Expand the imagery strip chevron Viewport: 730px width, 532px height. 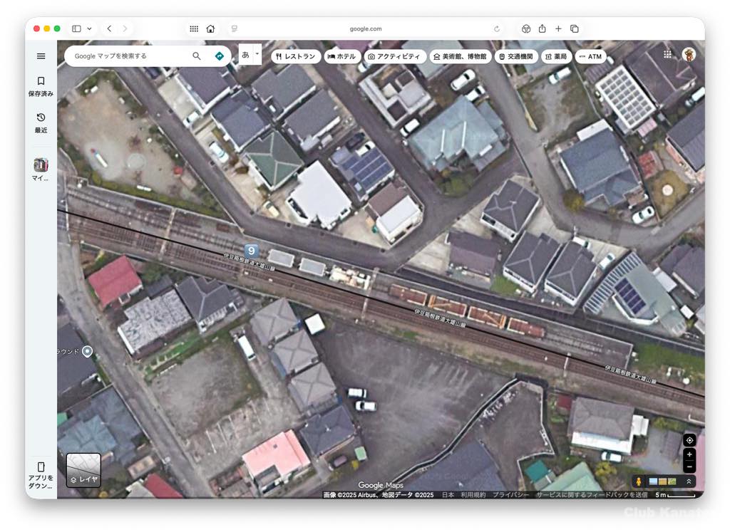[689, 482]
